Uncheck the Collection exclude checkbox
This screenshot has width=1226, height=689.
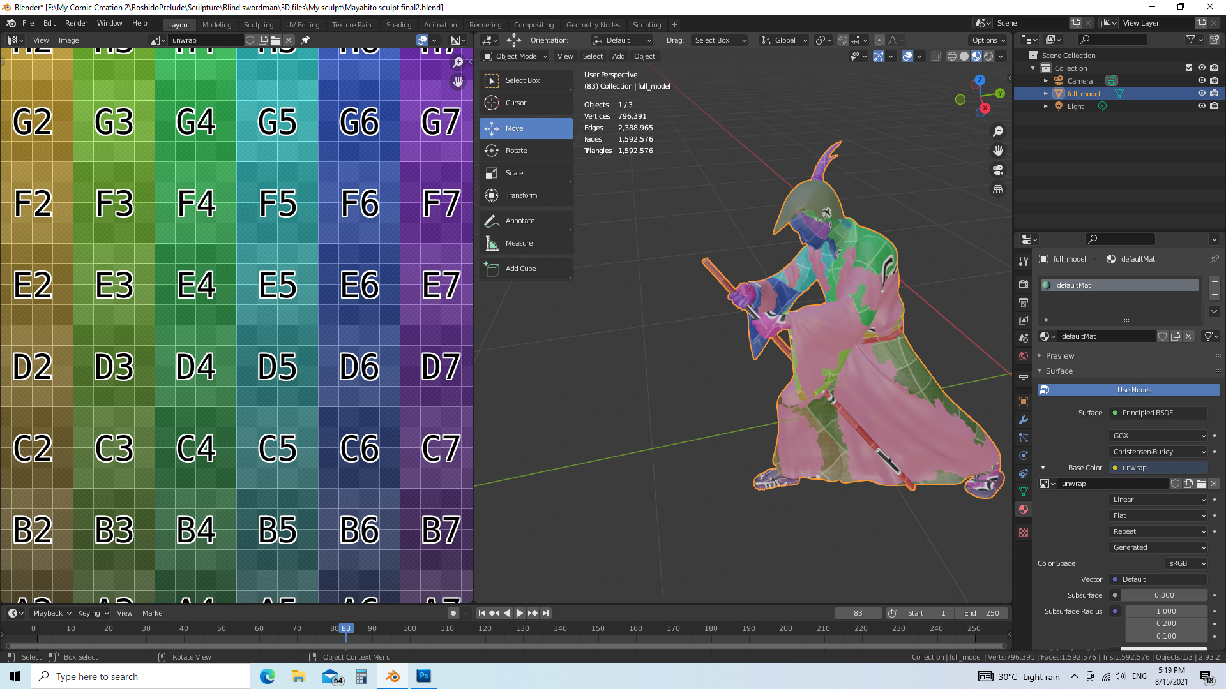[1189, 68]
